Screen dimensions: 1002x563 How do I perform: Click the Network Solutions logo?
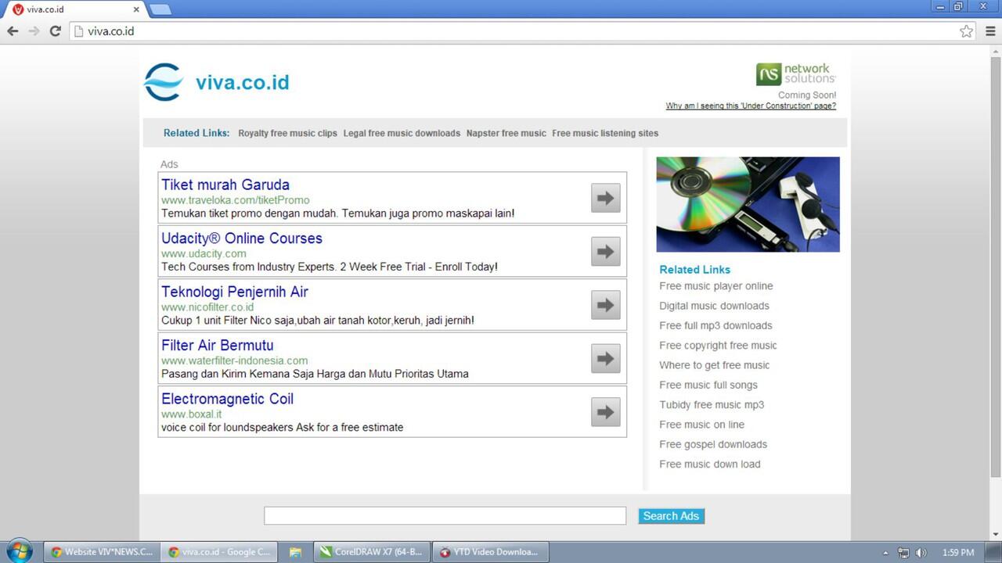[795, 74]
